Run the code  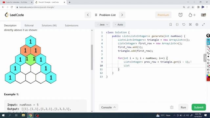(x=183, y=107)
